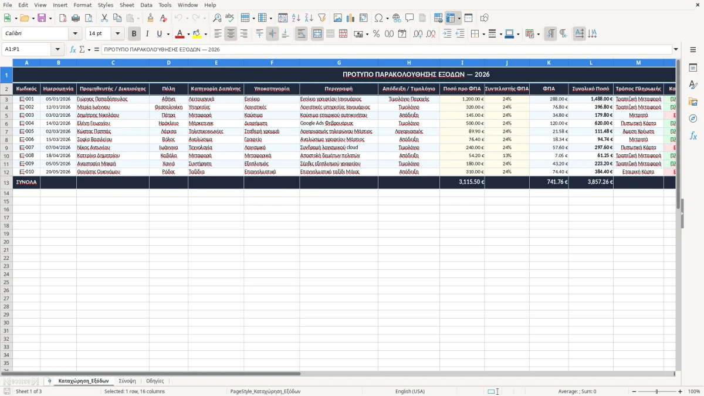This screenshot has width=704, height=396.
Task: Format the cell as percent
Action: pyautogui.click(x=376, y=34)
